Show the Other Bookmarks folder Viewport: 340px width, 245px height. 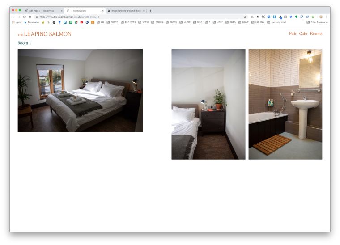click(x=317, y=22)
